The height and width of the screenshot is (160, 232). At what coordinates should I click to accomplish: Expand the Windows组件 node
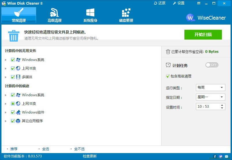[5, 112]
